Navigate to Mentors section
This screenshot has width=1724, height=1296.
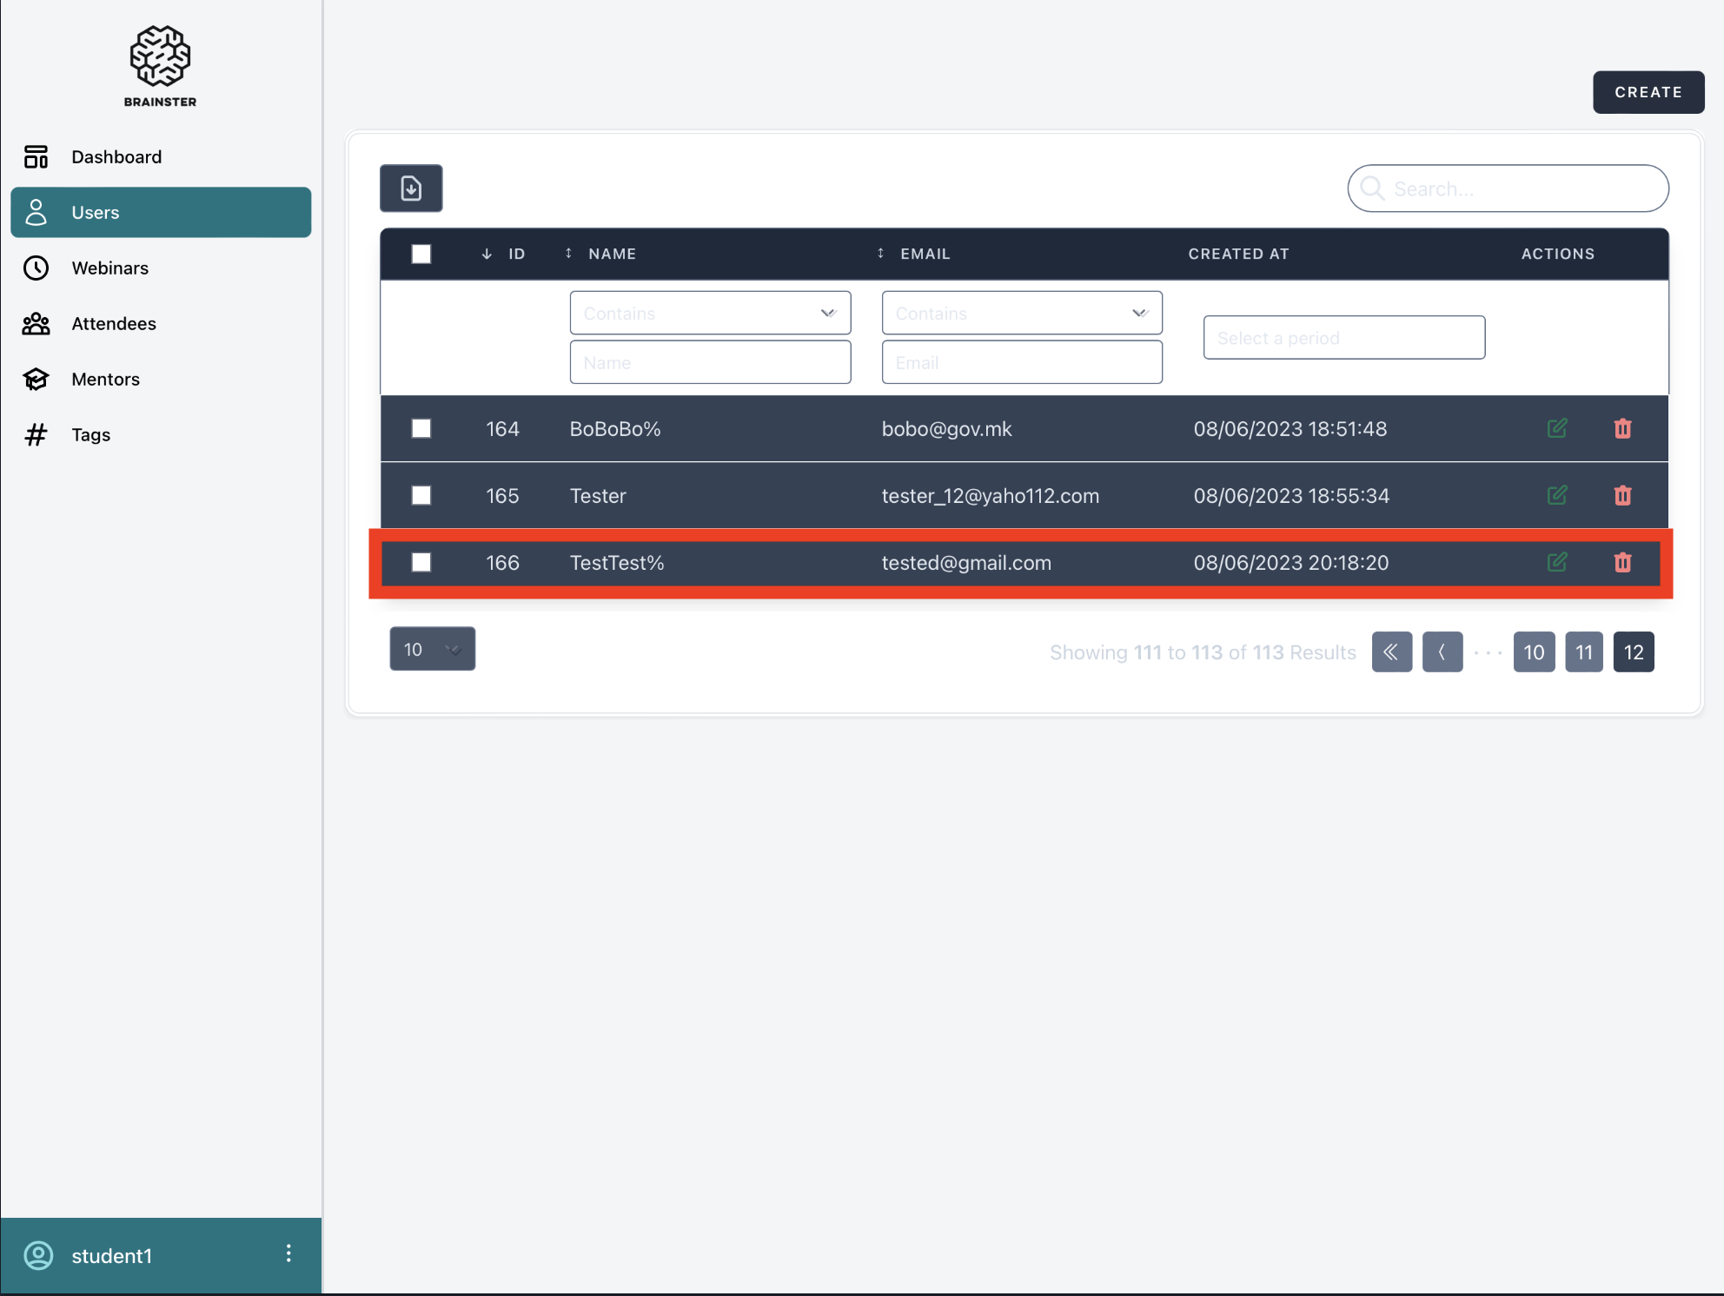click(105, 380)
